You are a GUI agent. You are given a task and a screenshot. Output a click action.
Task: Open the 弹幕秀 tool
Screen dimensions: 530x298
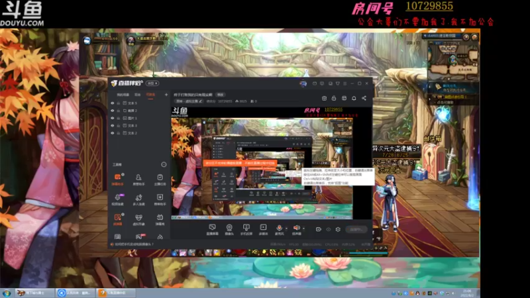(x=160, y=219)
